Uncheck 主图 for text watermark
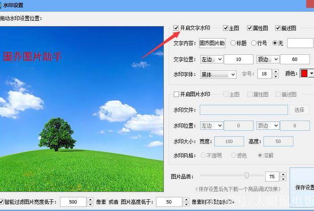The image size is (314, 211). pos(226,28)
